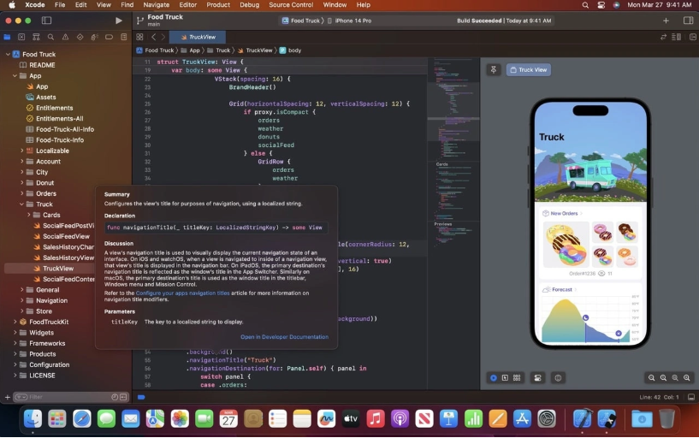
Task: Add a new file with plus button
Action: tap(7, 397)
